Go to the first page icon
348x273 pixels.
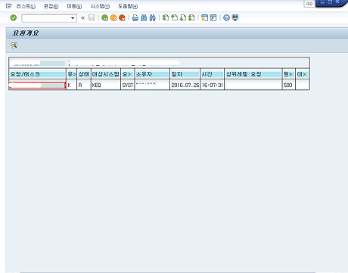pyautogui.click(x=166, y=17)
